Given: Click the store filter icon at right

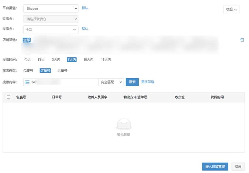Looking at the screenshot, I should click(x=242, y=40).
